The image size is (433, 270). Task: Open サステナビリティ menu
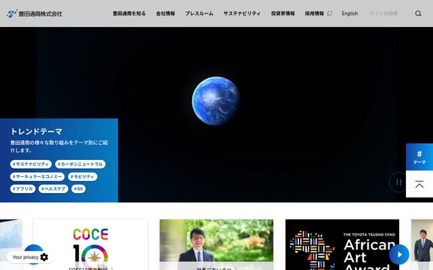(x=242, y=13)
